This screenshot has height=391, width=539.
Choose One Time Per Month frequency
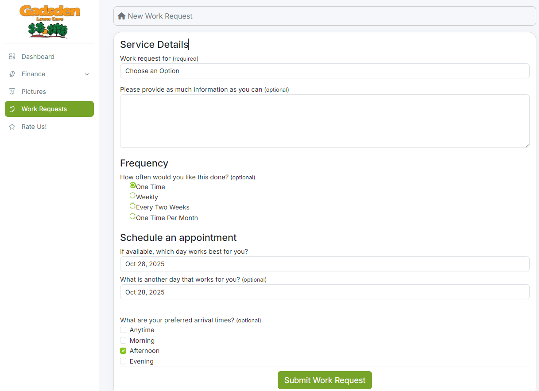132,216
